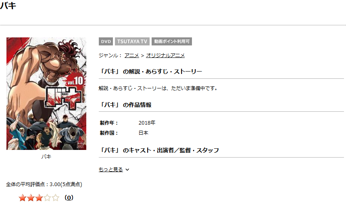Click the first rating star

coord(22,198)
